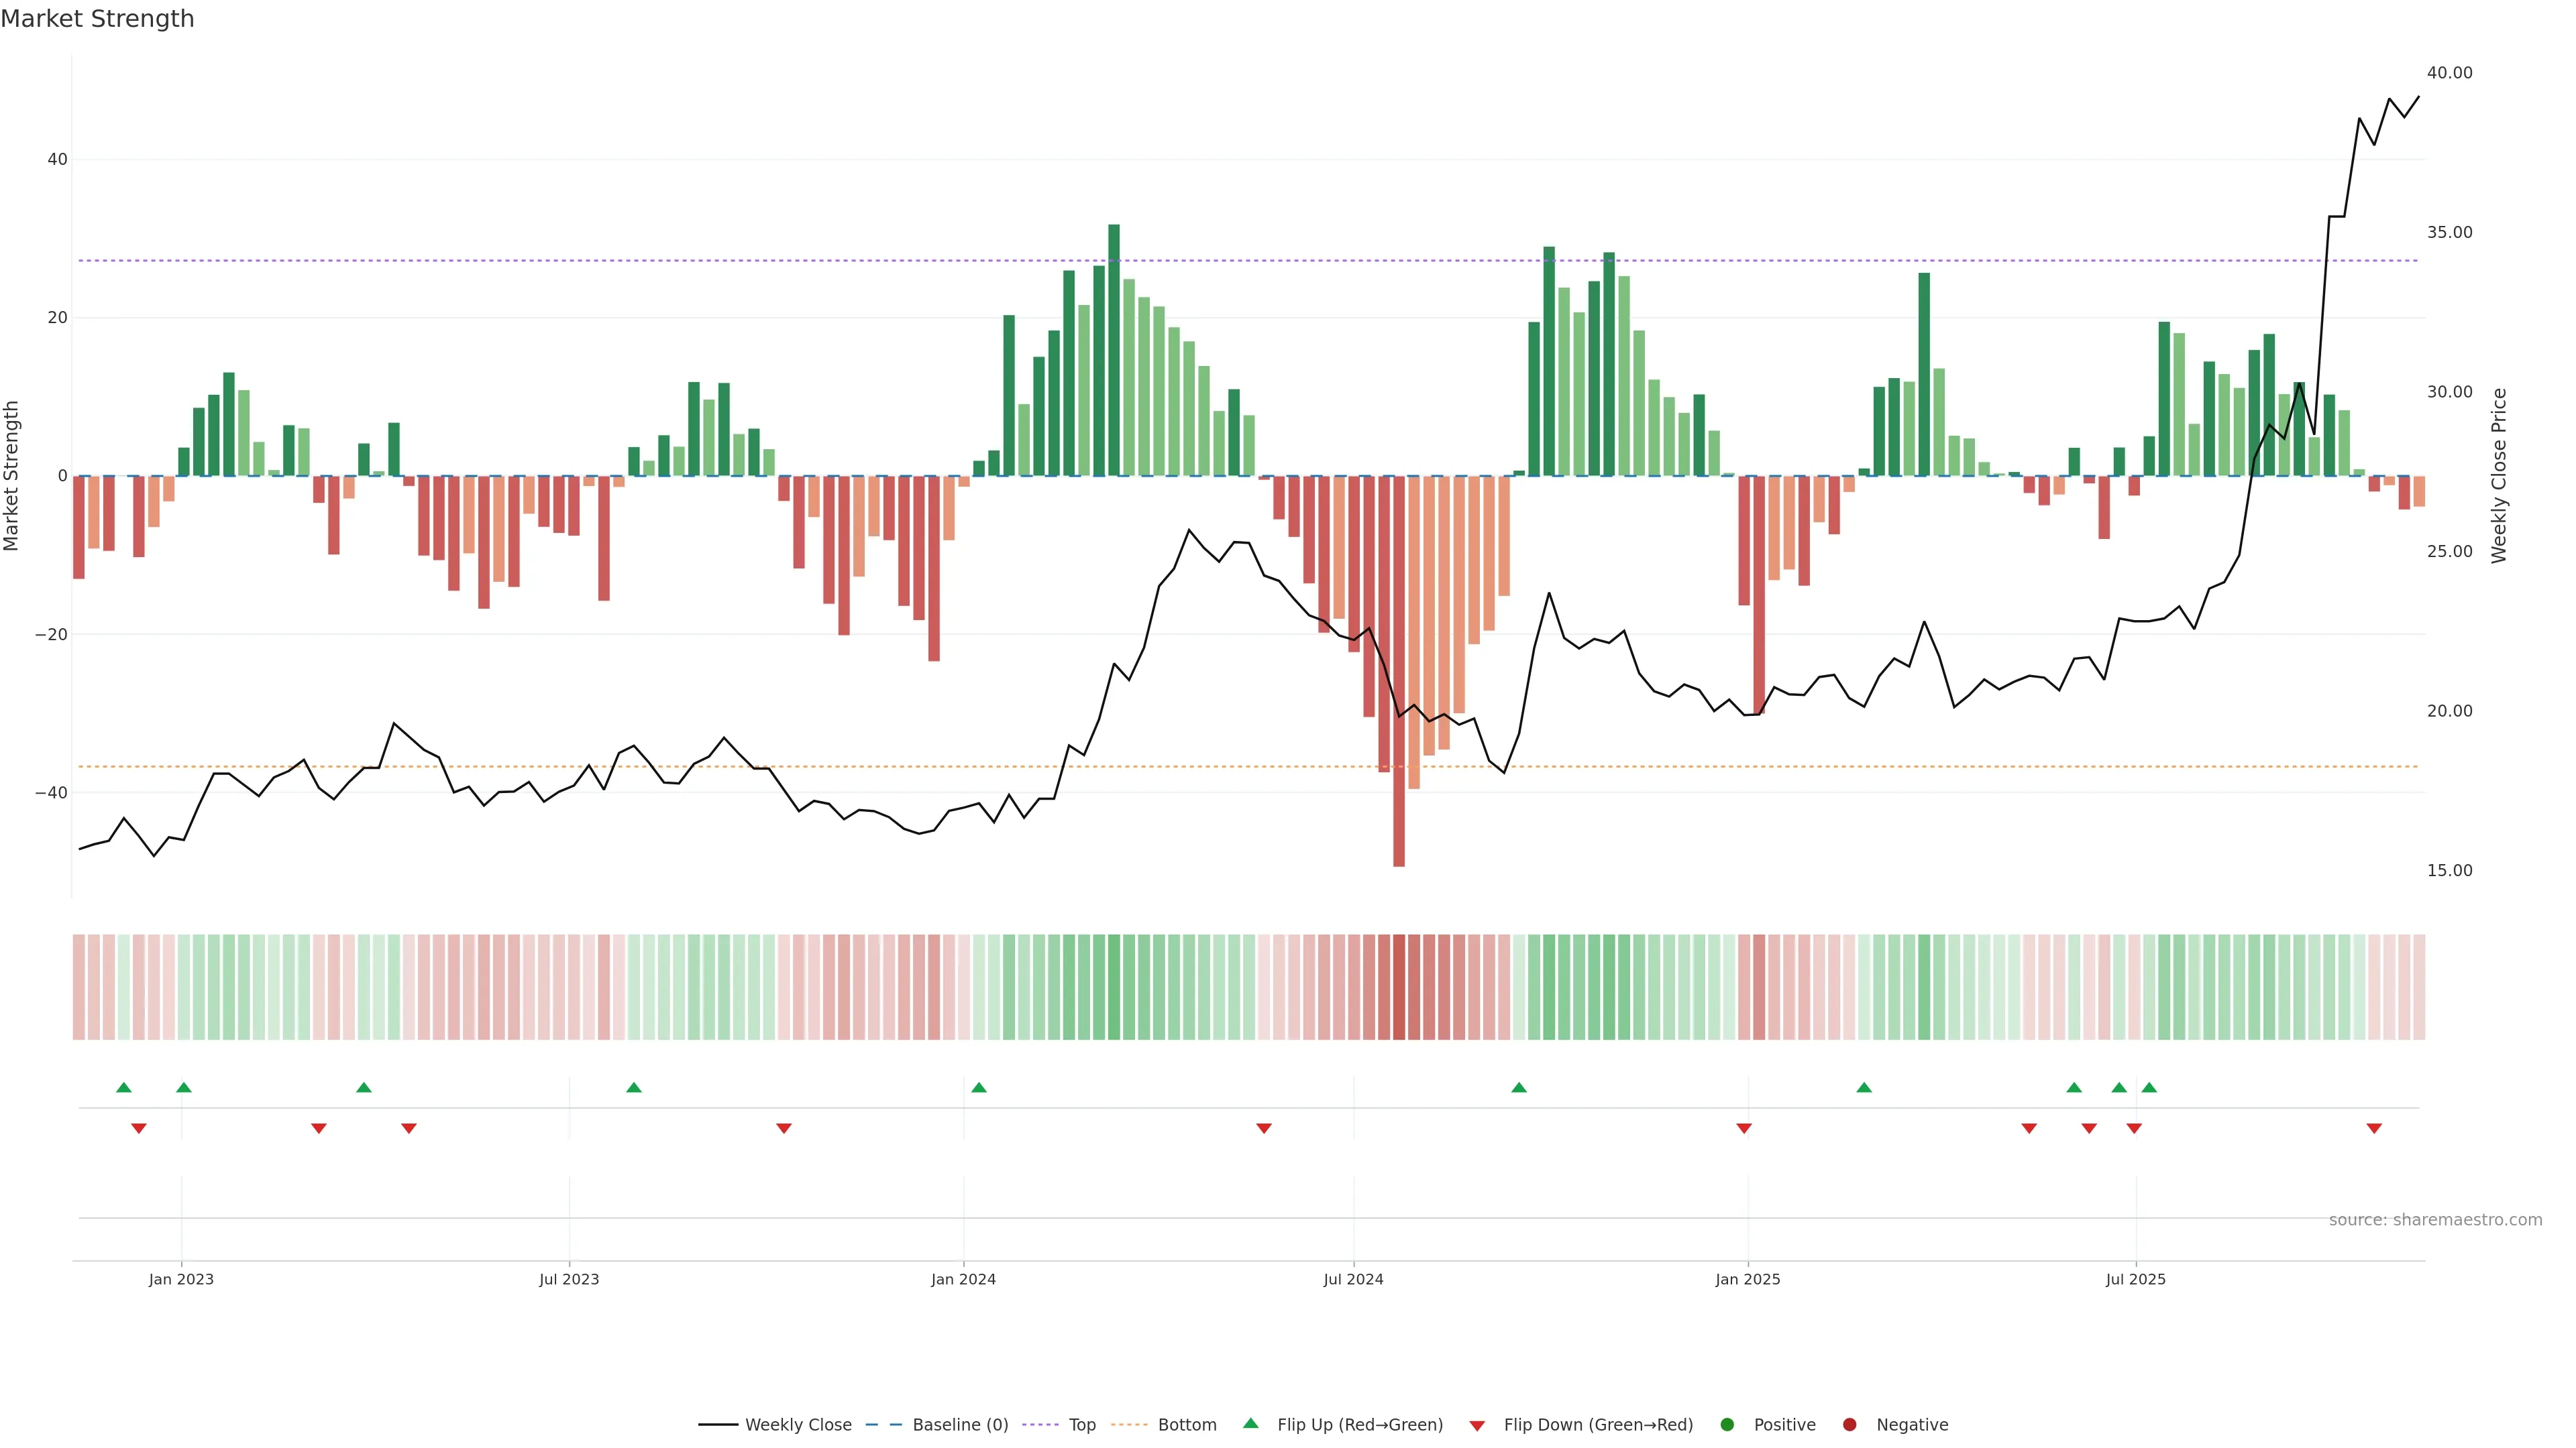Toggle the Top threshold legend entry
The width and height of the screenshot is (2576, 1448).
point(1081,1424)
